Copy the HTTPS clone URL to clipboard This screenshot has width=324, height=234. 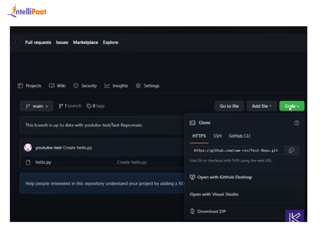(291, 150)
